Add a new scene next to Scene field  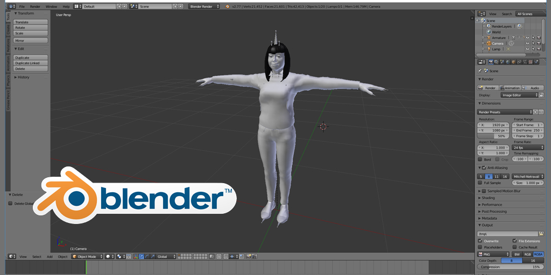coord(175,6)
